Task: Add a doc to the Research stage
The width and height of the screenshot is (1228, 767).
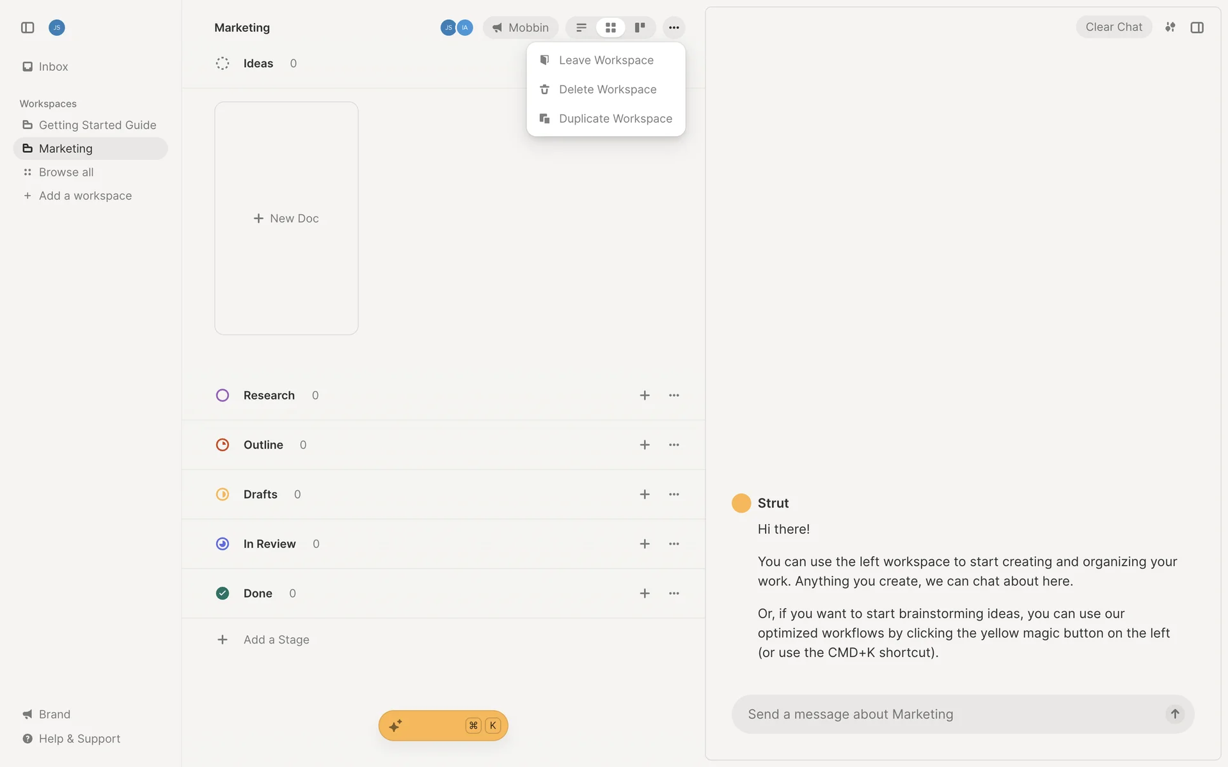Action: click(x=645, y=396)
